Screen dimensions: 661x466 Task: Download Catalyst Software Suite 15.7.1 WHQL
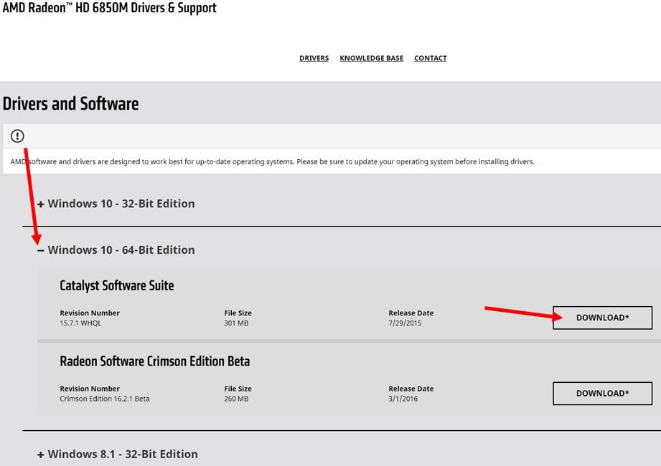coord(602,318)
